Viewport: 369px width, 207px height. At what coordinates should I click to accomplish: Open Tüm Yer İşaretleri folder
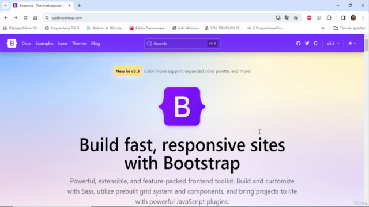349,28
